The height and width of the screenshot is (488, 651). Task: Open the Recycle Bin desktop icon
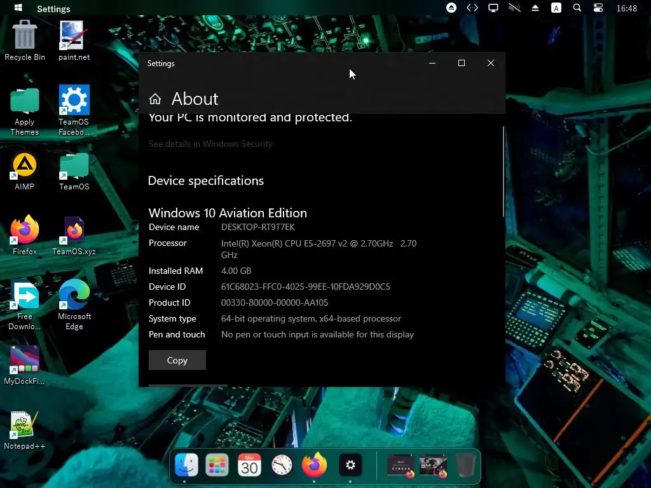pyautogui.click(x=25, y=41)
